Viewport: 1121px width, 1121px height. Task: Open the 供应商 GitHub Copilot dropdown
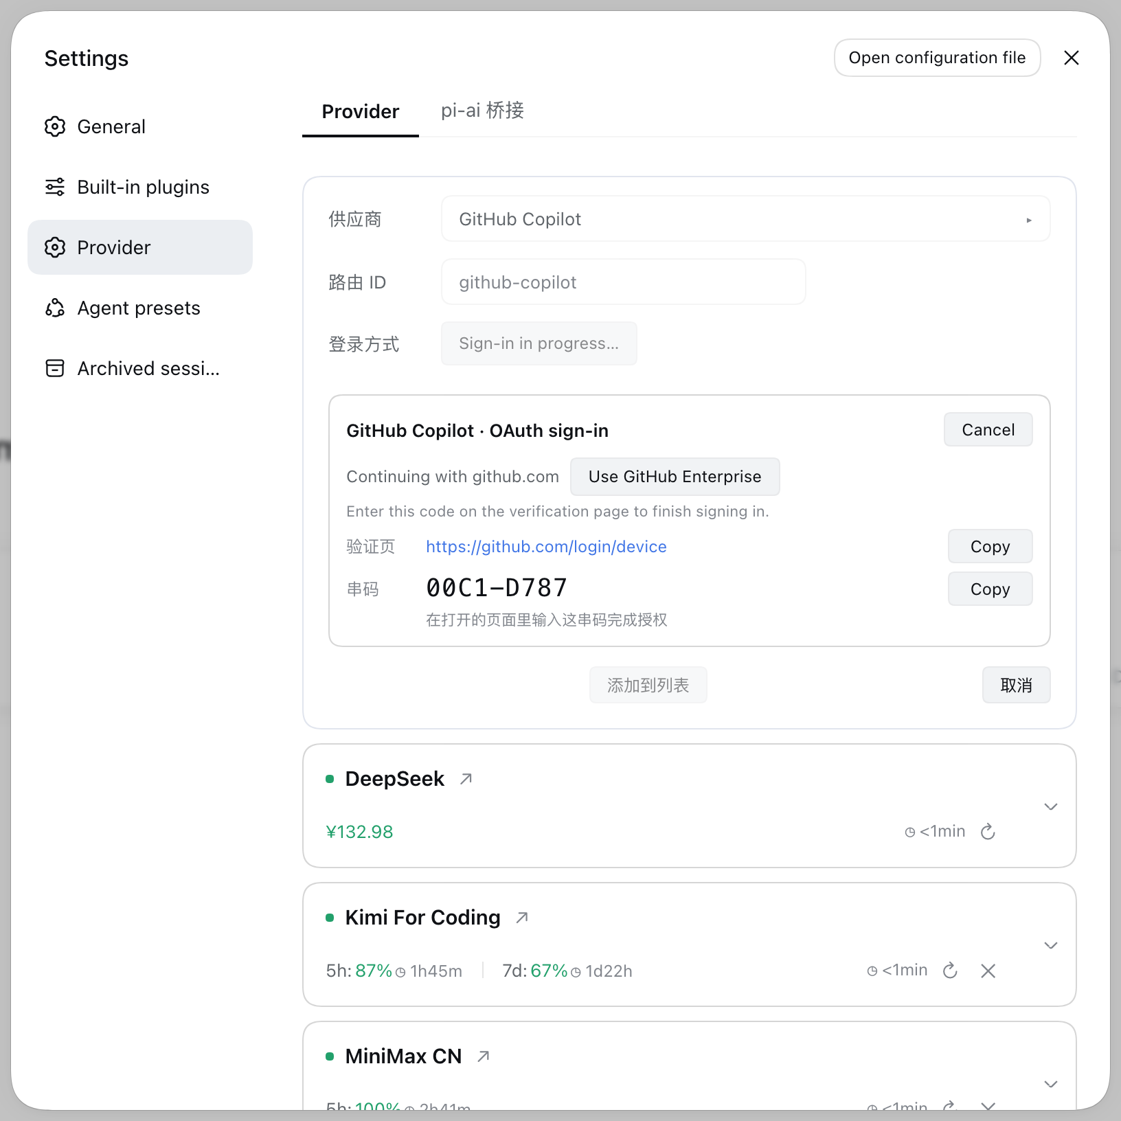tap(746, 219)
